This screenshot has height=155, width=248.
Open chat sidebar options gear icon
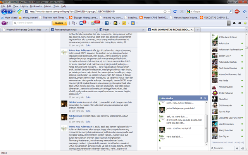pos(237,148)
